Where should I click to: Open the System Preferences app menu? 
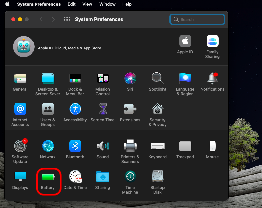(39, 4)
